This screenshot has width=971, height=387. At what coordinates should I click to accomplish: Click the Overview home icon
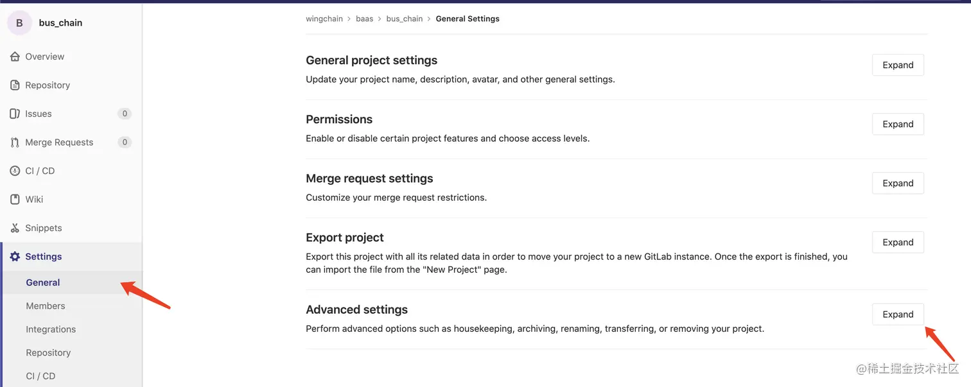click(x=15, y=56)
